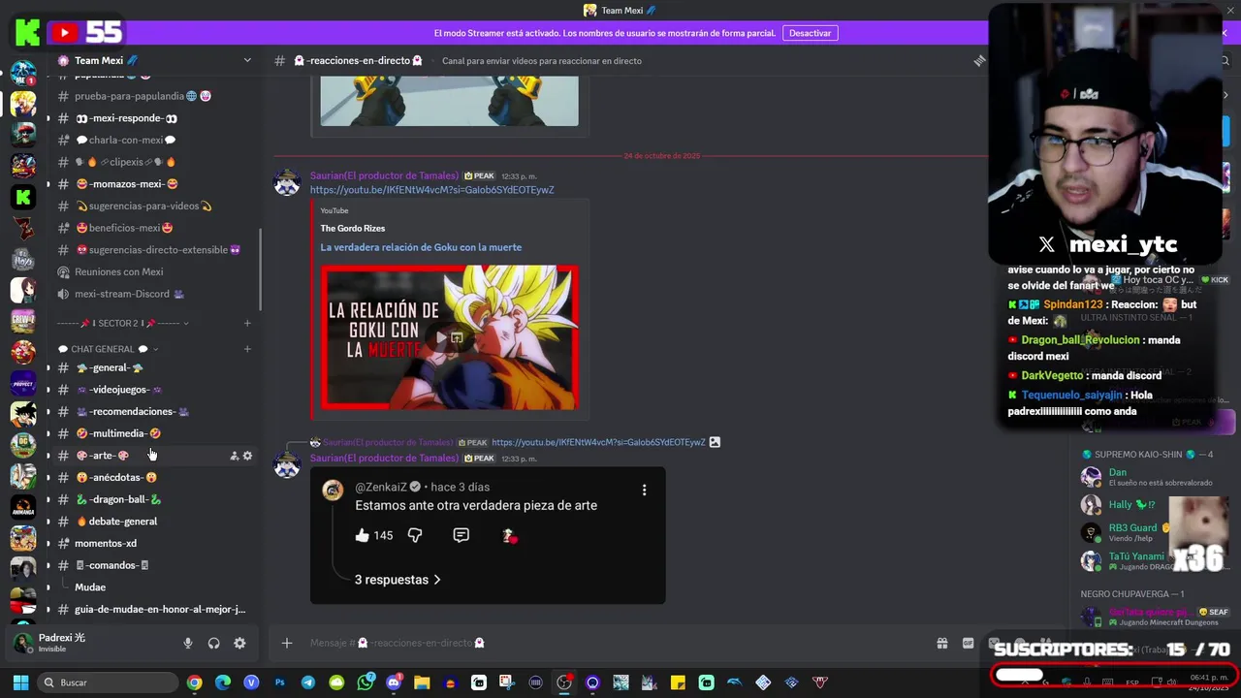Open arte channel edit settings gear
Image resolution: width=1241 pixels, height=698 pixels.
coord(247,456)
